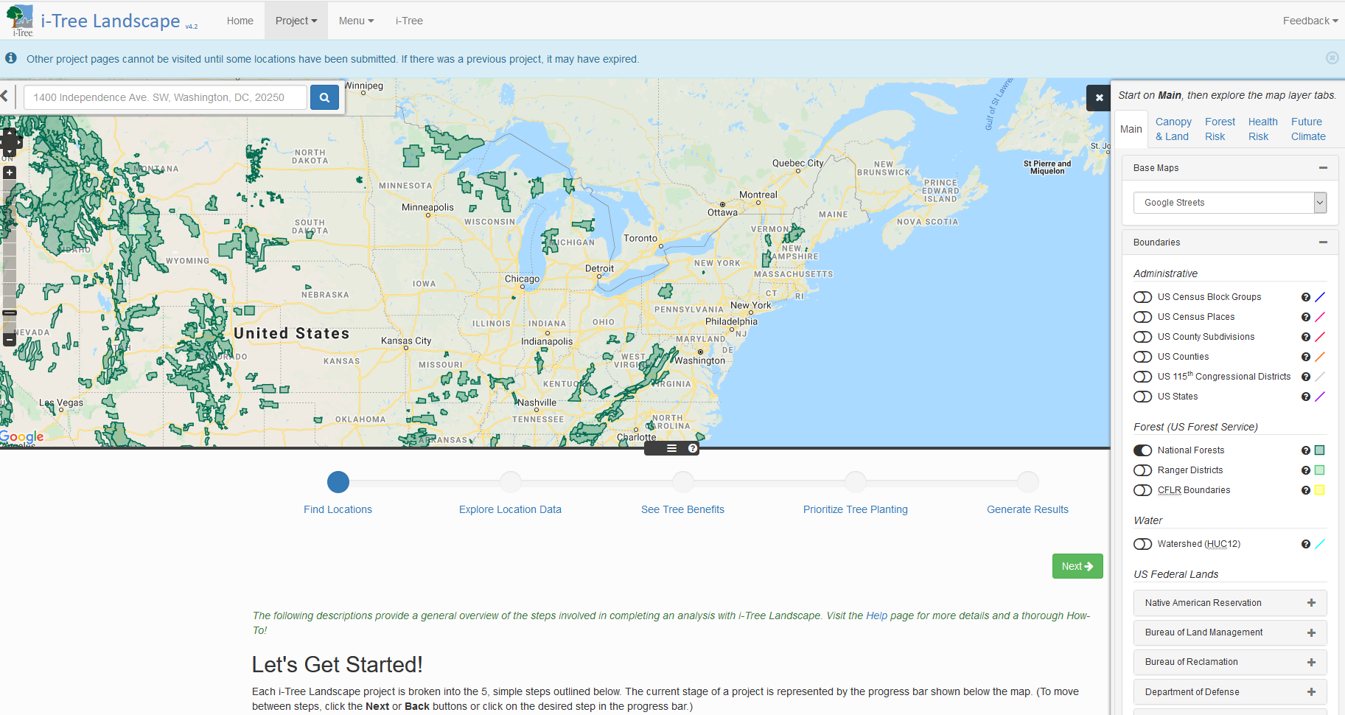Zoom out with the map minus button

tap(10, 340)
